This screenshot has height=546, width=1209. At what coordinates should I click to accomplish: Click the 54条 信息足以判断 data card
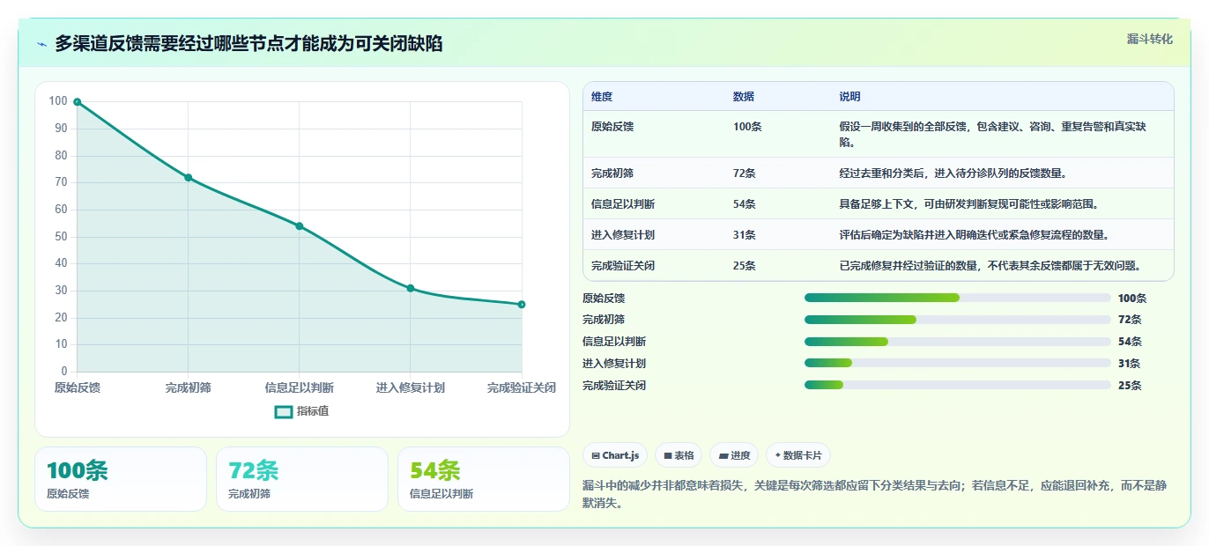pyautogui.click(x=484, y=479)
